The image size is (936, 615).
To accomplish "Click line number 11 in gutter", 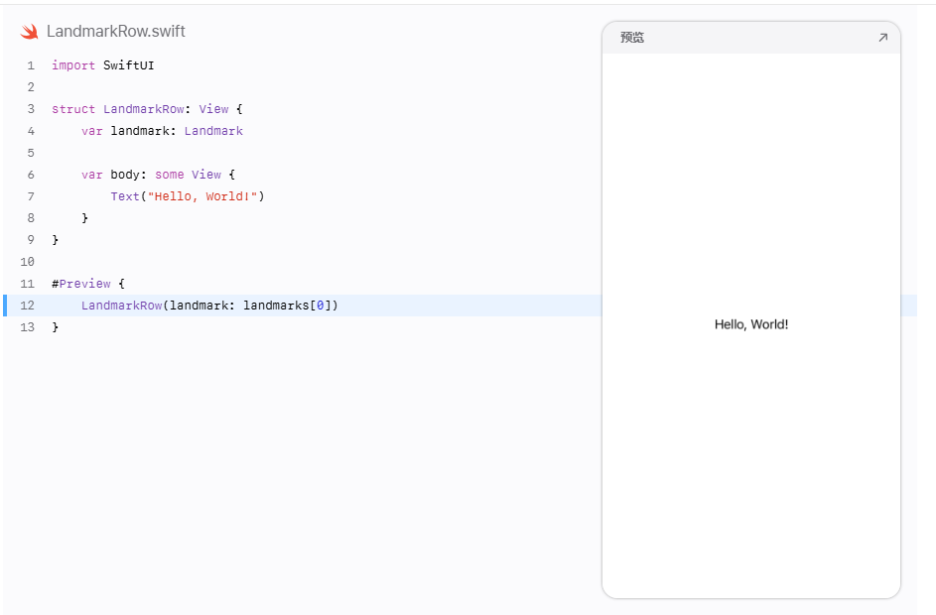I will point(28,284).
